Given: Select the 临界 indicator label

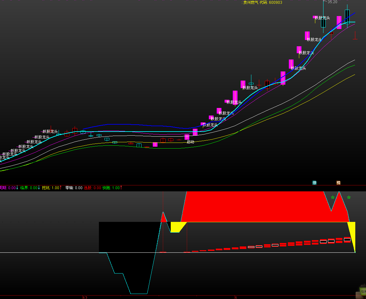Looking at the screenshot, I should point(24,188).
